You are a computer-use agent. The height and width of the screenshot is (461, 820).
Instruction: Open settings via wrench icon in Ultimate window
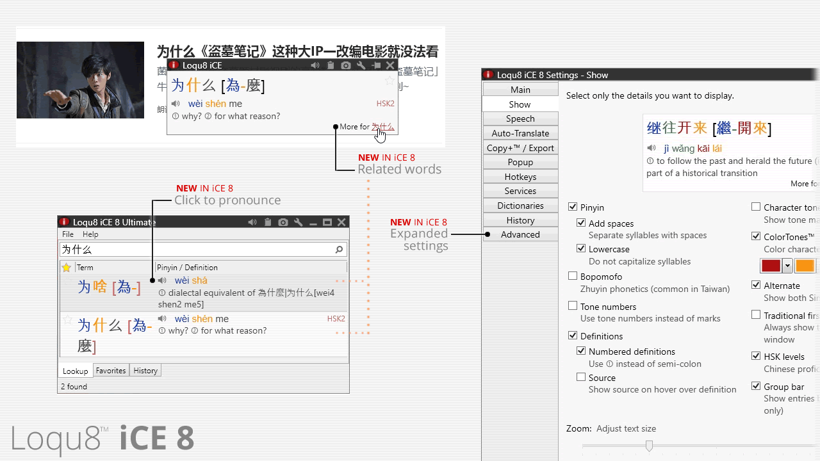(298, 222)
